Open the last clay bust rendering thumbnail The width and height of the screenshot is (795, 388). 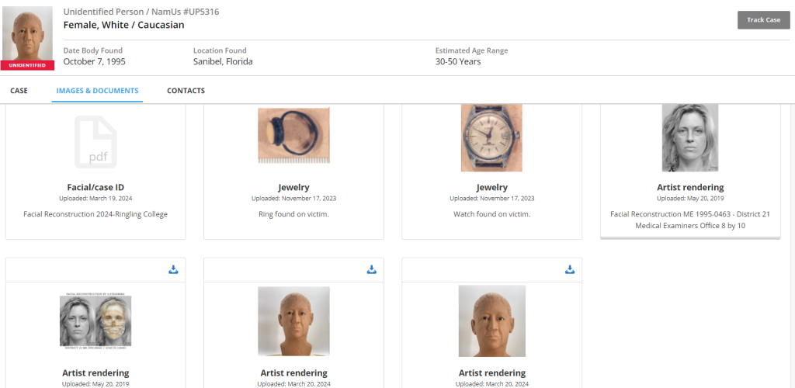[x=491, y=321]
